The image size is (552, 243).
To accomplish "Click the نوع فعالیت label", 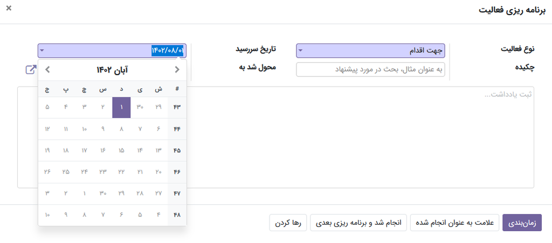I will (x=517, y=49).
